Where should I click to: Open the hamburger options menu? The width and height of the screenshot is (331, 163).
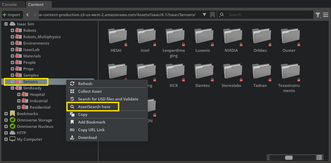pos(326,15)
